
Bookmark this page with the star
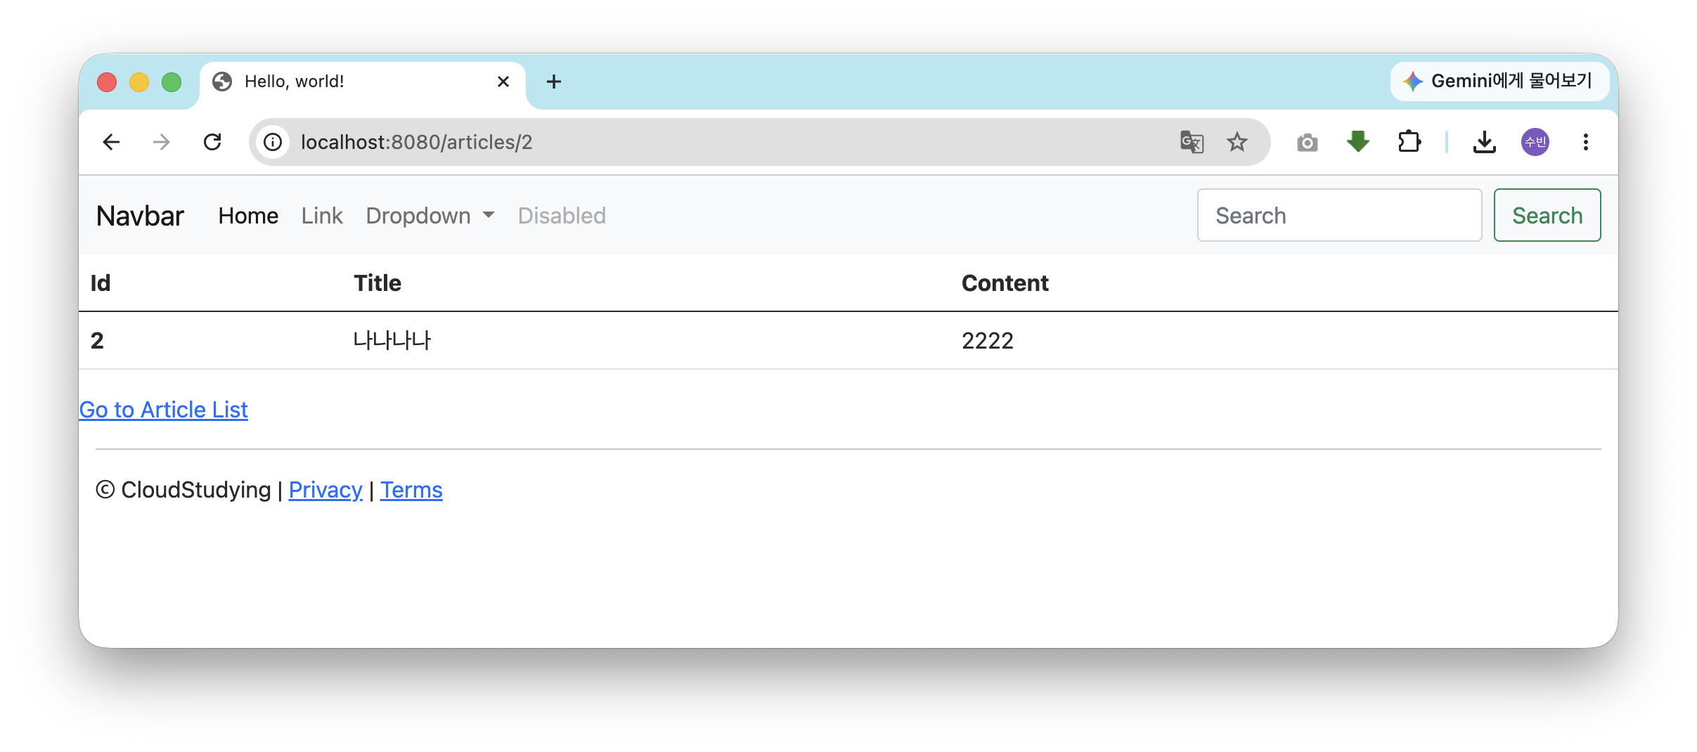(x=1237, y=142)
